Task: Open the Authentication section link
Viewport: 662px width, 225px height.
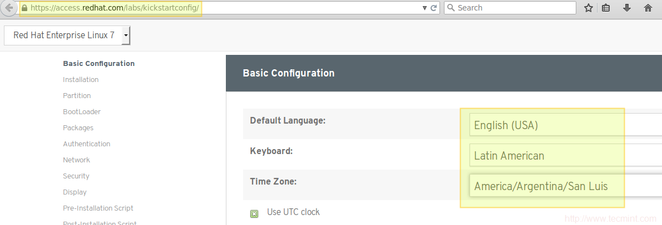Action: [86, 144]
